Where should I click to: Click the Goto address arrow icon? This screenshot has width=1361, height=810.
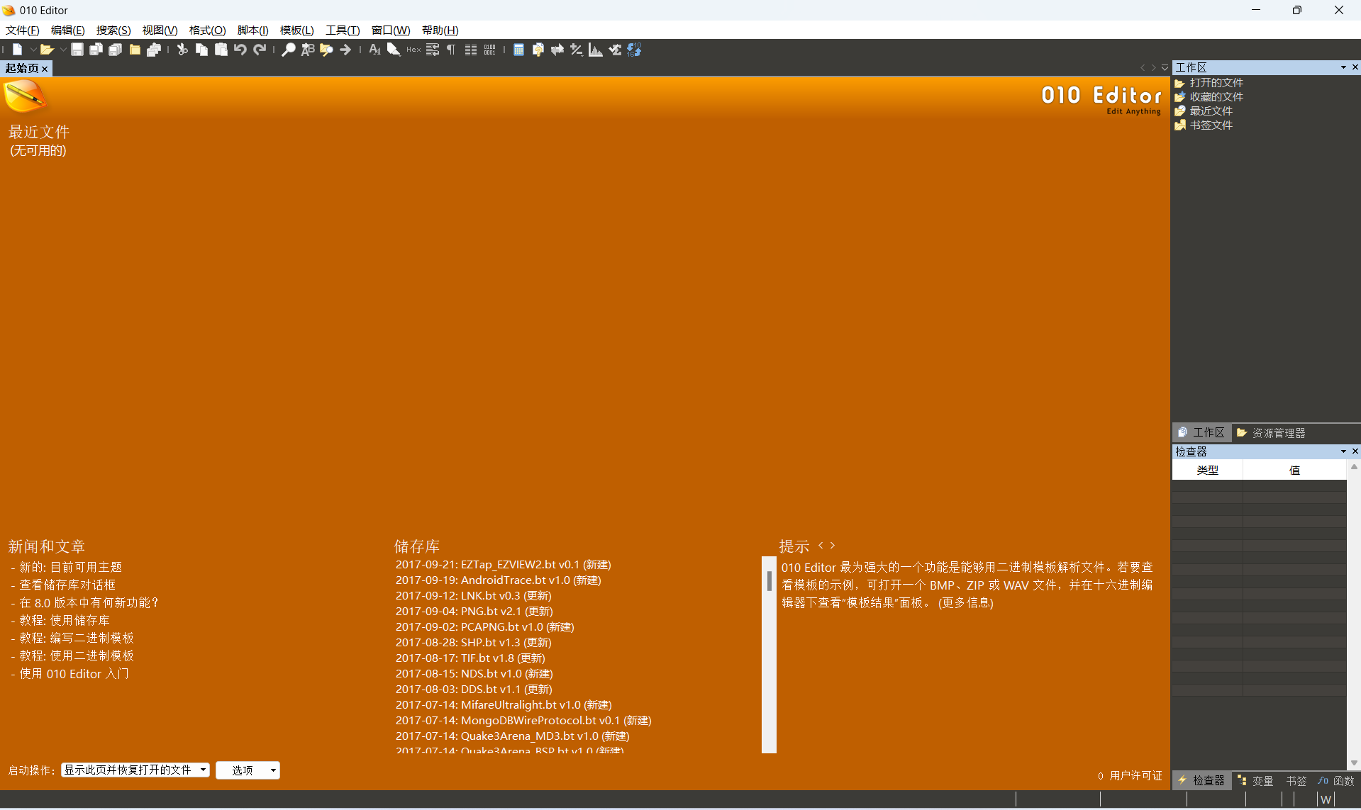(346, 49)
